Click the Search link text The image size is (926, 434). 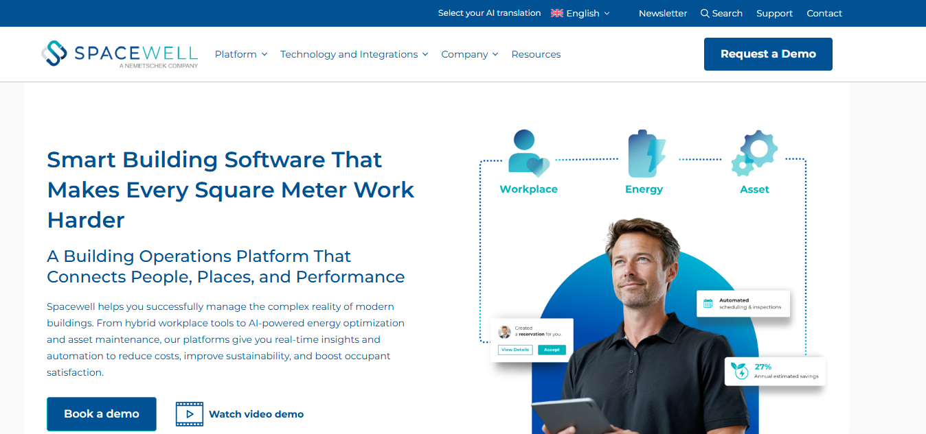tap(727, 13)
